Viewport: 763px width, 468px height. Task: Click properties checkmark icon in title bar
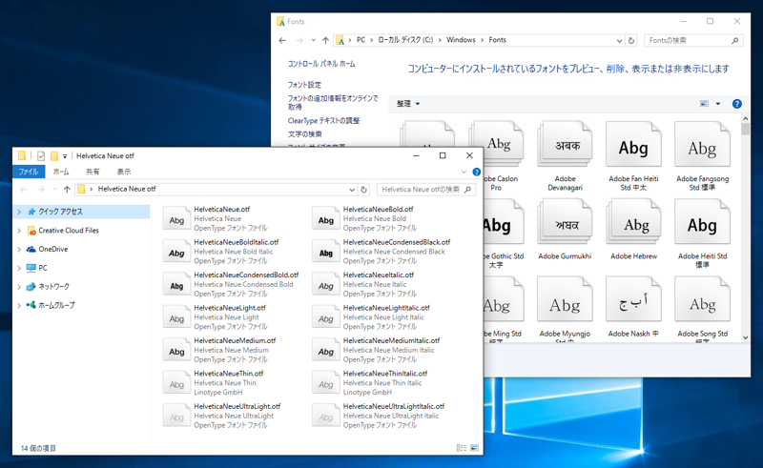pos(41,155)
